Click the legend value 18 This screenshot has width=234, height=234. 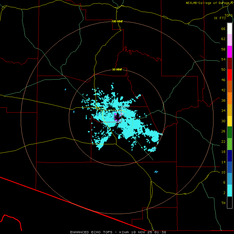pos(223,152)
